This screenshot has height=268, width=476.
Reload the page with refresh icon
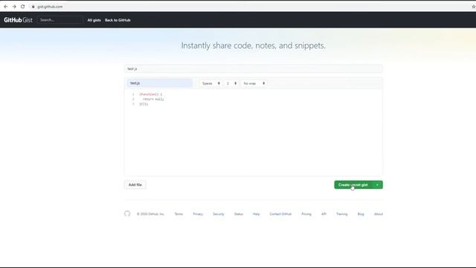[23, 7]
